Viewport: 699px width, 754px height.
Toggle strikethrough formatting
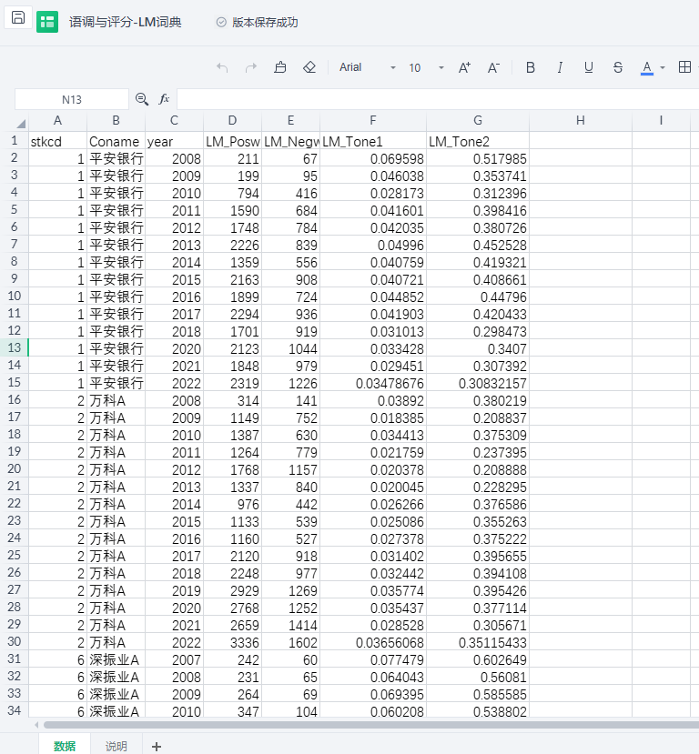tap(618, 68)
